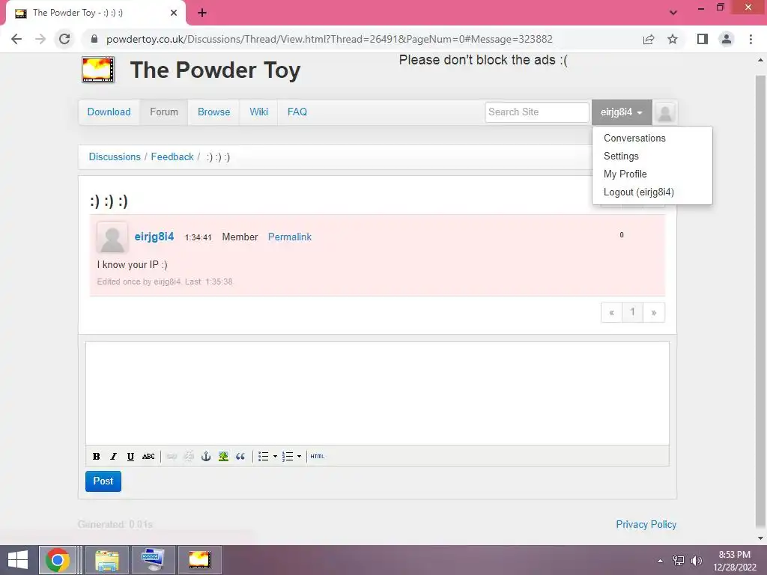Insert a blockquote with the quote icon
767x575 pixels.
click(240, 456)
